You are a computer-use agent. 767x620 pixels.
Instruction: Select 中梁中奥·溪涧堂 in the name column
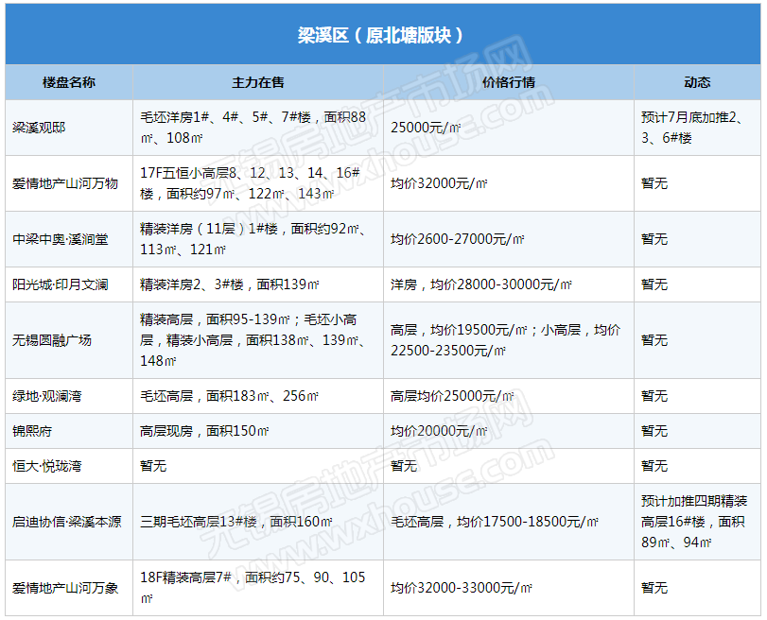coord(61,239)
